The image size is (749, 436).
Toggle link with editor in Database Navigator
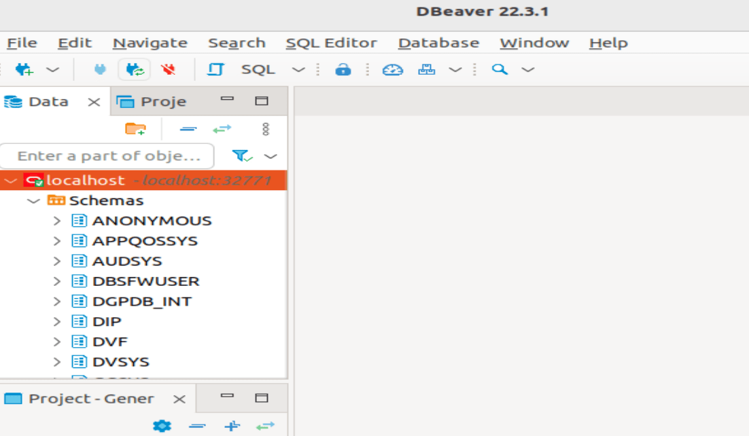click(222, 128)
